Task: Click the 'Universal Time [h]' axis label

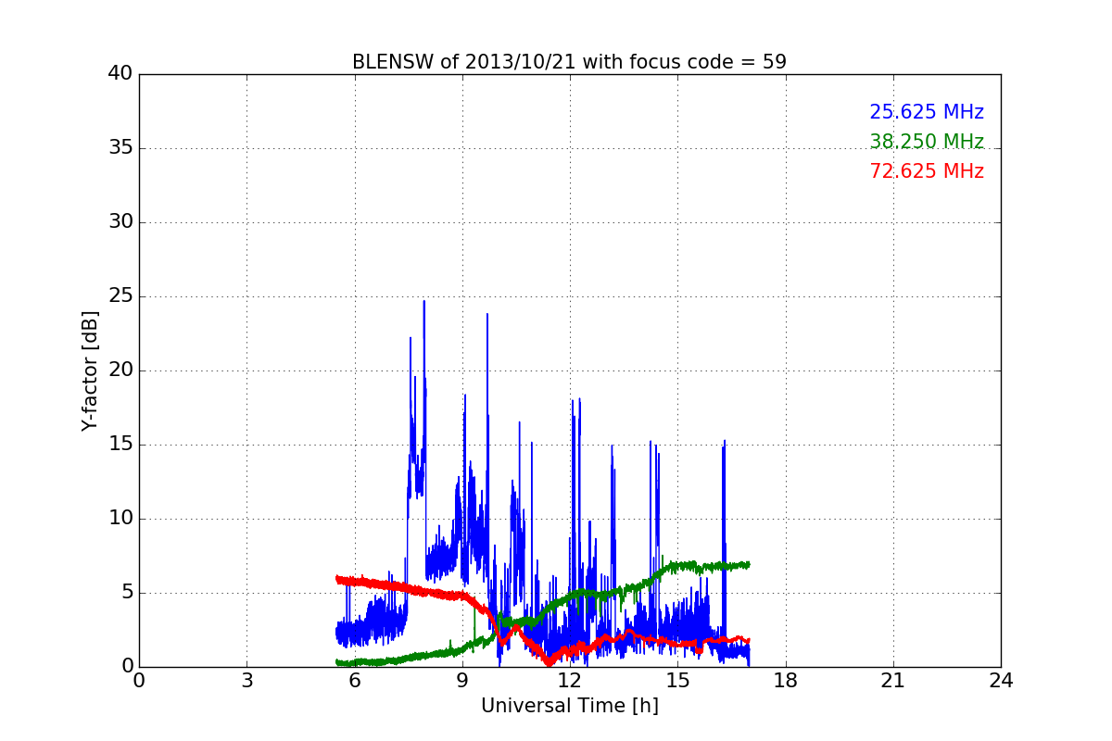Action: [x=570, y=706]
